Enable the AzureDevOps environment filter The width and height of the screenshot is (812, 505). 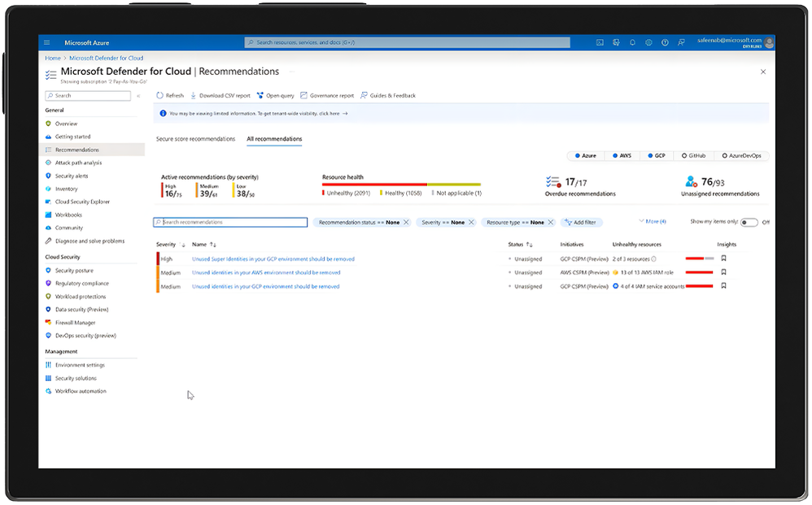coord(741,156)
